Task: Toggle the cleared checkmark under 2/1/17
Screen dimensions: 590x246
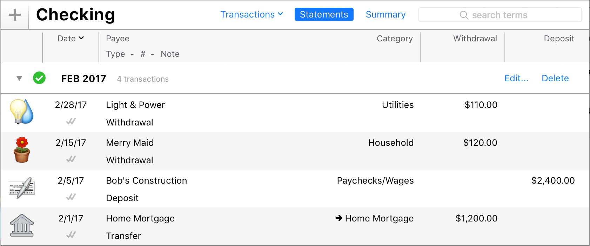Action: [x=71, y=235]
